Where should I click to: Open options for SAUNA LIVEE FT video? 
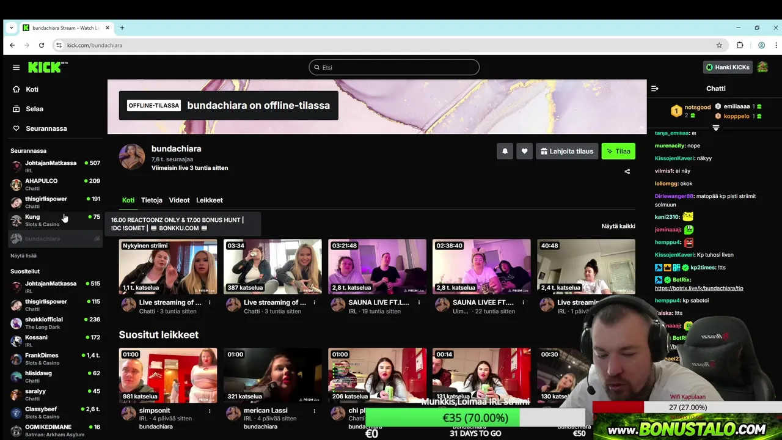click(x=523, y=302)
